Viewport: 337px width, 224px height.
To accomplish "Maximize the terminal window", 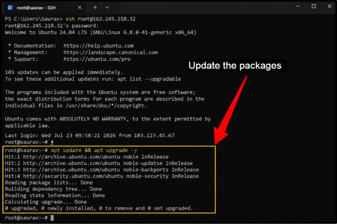I will [314, 6].
